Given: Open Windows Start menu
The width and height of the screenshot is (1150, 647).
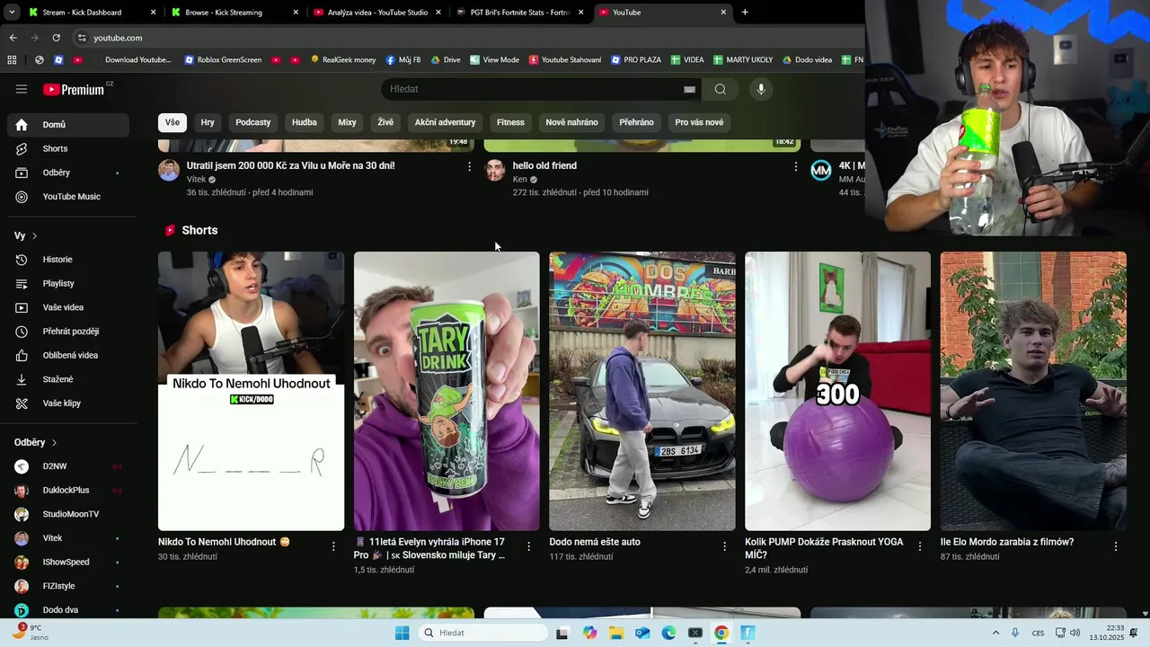Looking at the screenshot, I should (x=402, y=633).
